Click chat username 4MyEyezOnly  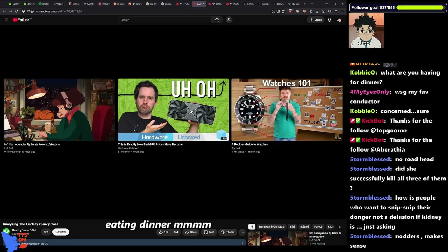pos(370,92)
